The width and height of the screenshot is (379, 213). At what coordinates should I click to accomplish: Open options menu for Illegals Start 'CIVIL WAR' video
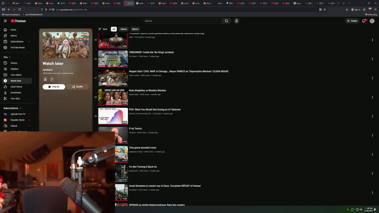coord(372,78)
